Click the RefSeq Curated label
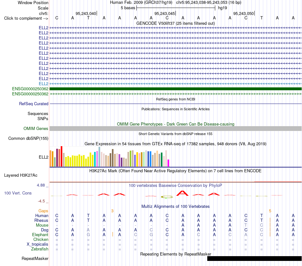The width and height of the screenshot is (302, 266). [x=34, y=104]
